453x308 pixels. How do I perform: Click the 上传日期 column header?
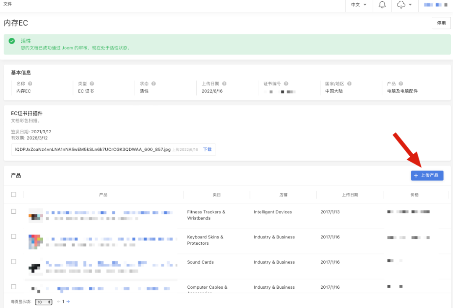(x=350, y=195)
